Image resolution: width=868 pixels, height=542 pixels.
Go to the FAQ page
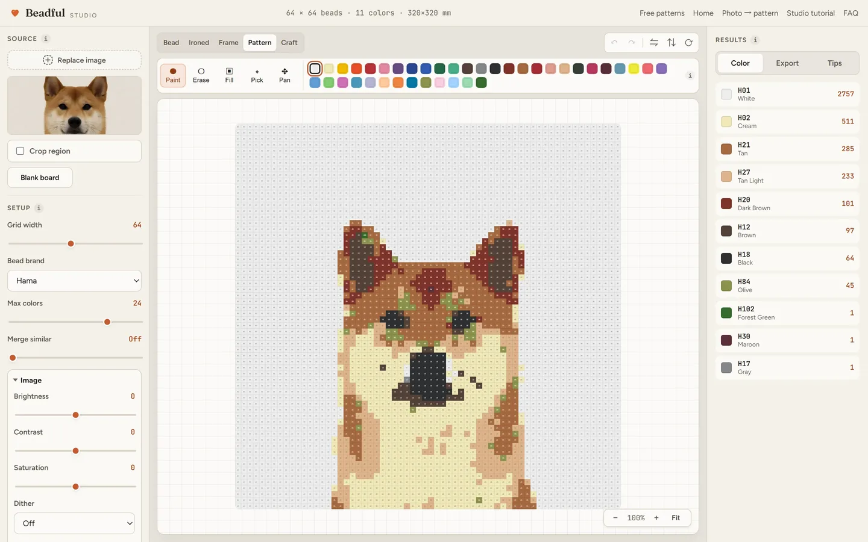pyautogui.click(x=851, y=13)
